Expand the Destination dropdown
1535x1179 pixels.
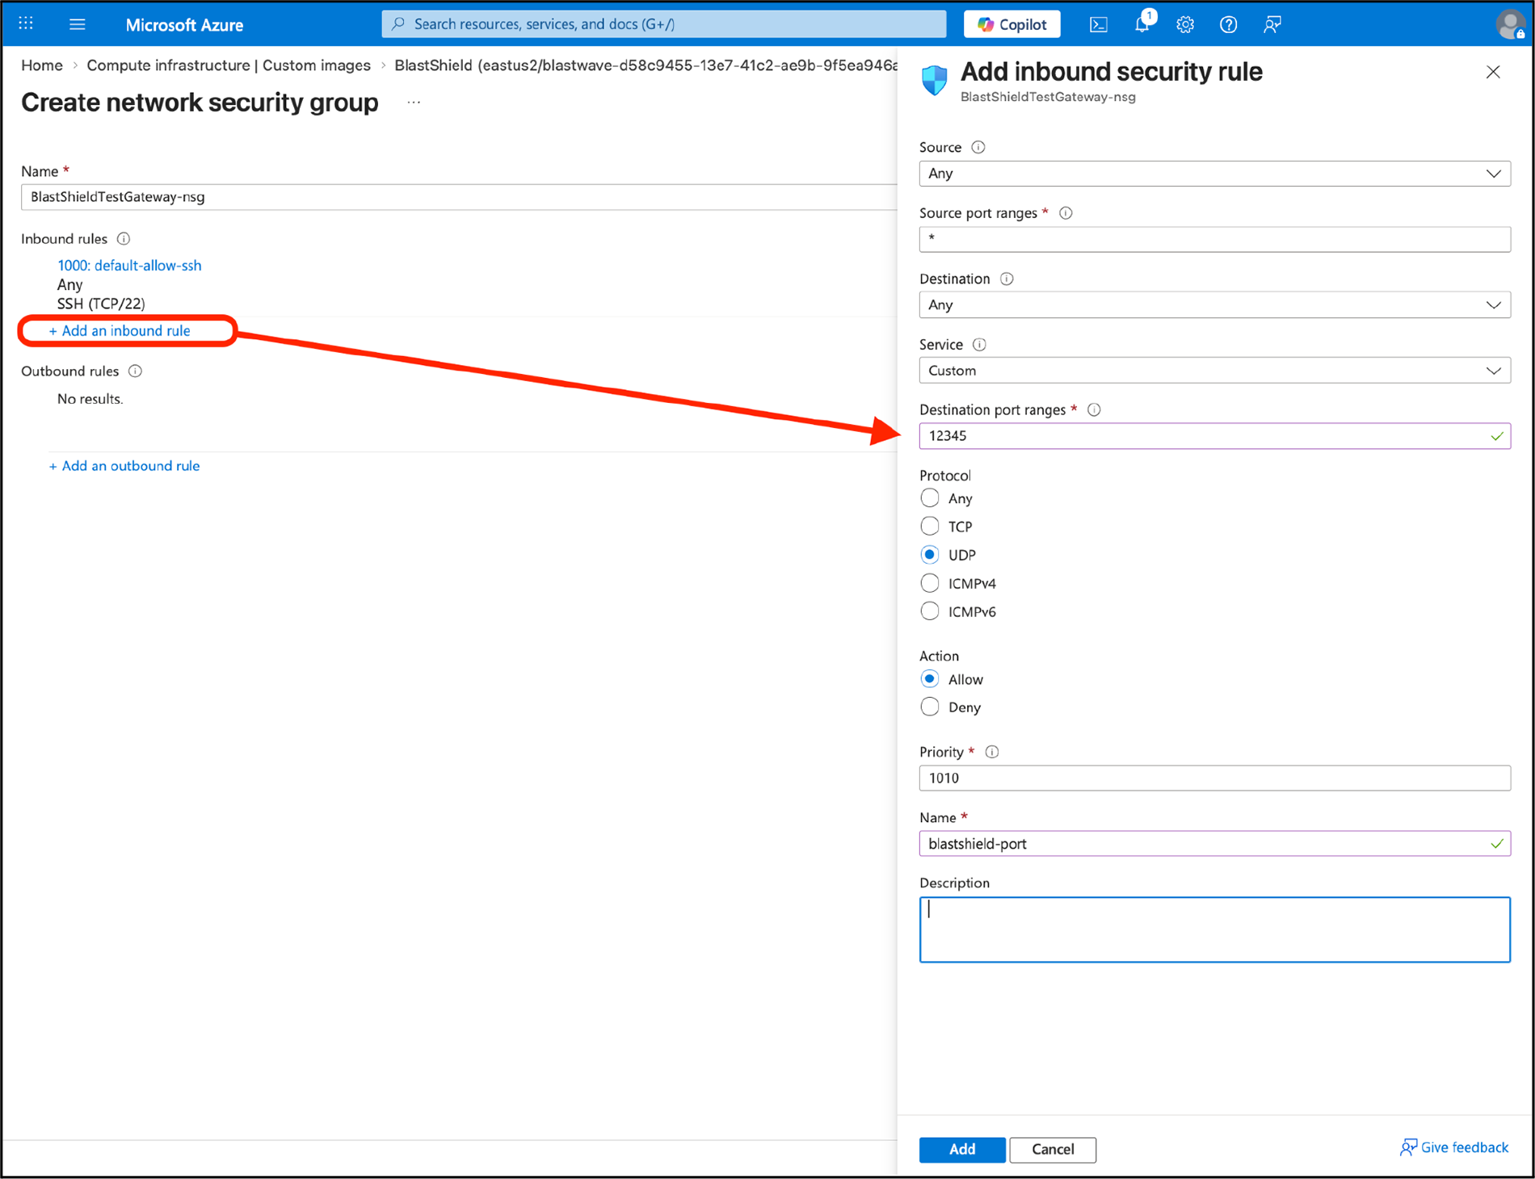click(x=1214, y=305)
